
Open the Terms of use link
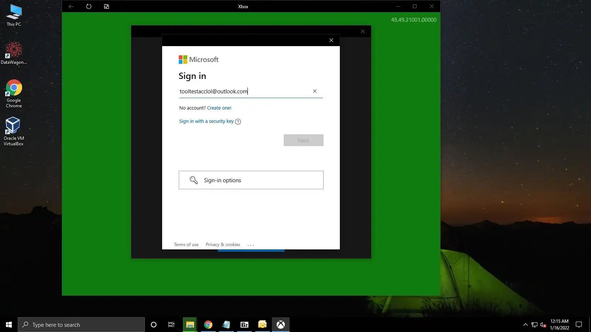pyautogui.click(x=186, y=245)
